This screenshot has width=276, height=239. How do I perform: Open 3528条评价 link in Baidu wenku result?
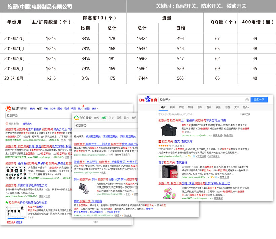(214, 156)
